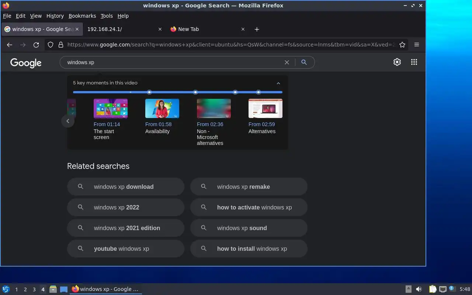
Task: Collapse the key moments panel
Action: tap(278, 83)
